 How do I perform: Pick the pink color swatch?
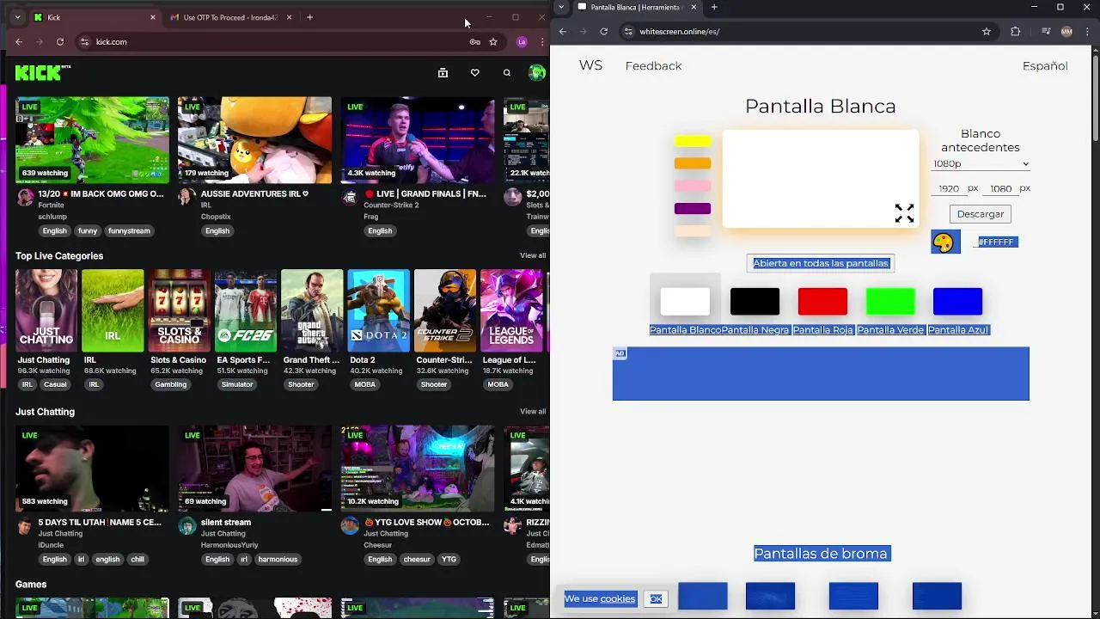point(693,186)
